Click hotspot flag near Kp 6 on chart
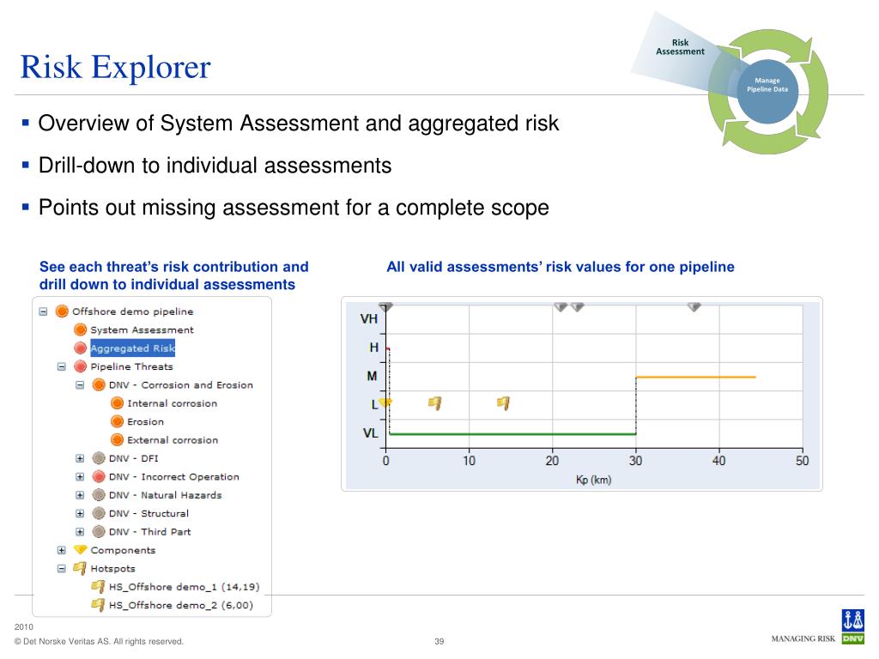The height and width of the screenshot is (659, 879). [435, 403]
